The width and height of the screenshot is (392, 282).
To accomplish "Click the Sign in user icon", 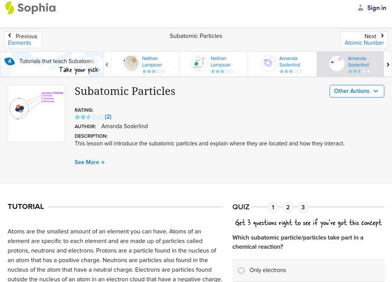I will (361, 8).
